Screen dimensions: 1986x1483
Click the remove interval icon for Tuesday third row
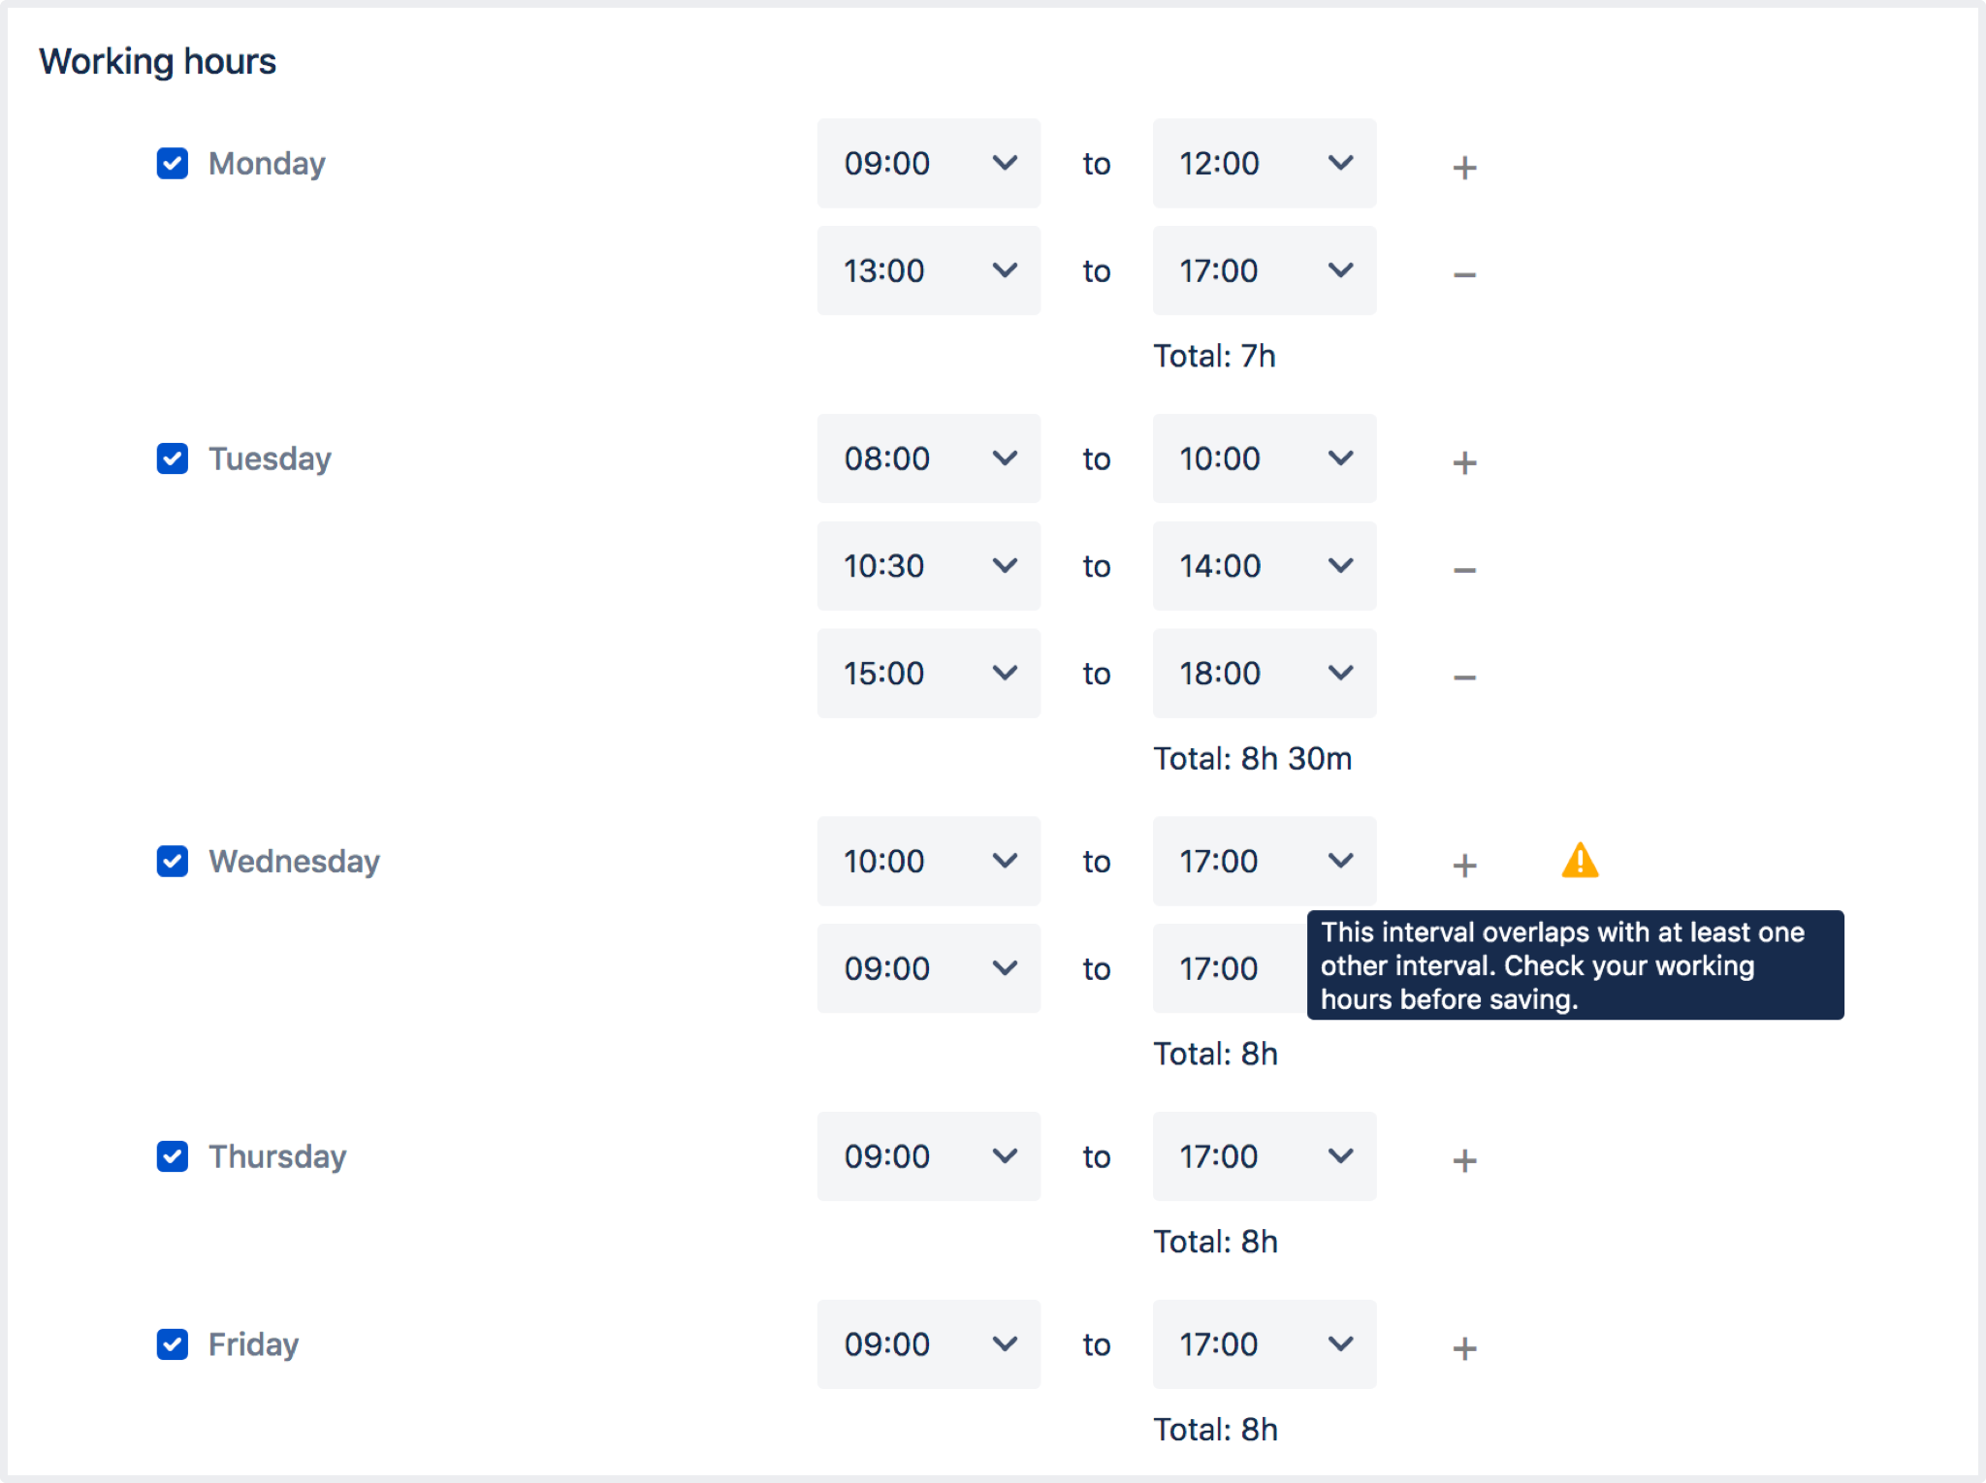(1462, 673)
